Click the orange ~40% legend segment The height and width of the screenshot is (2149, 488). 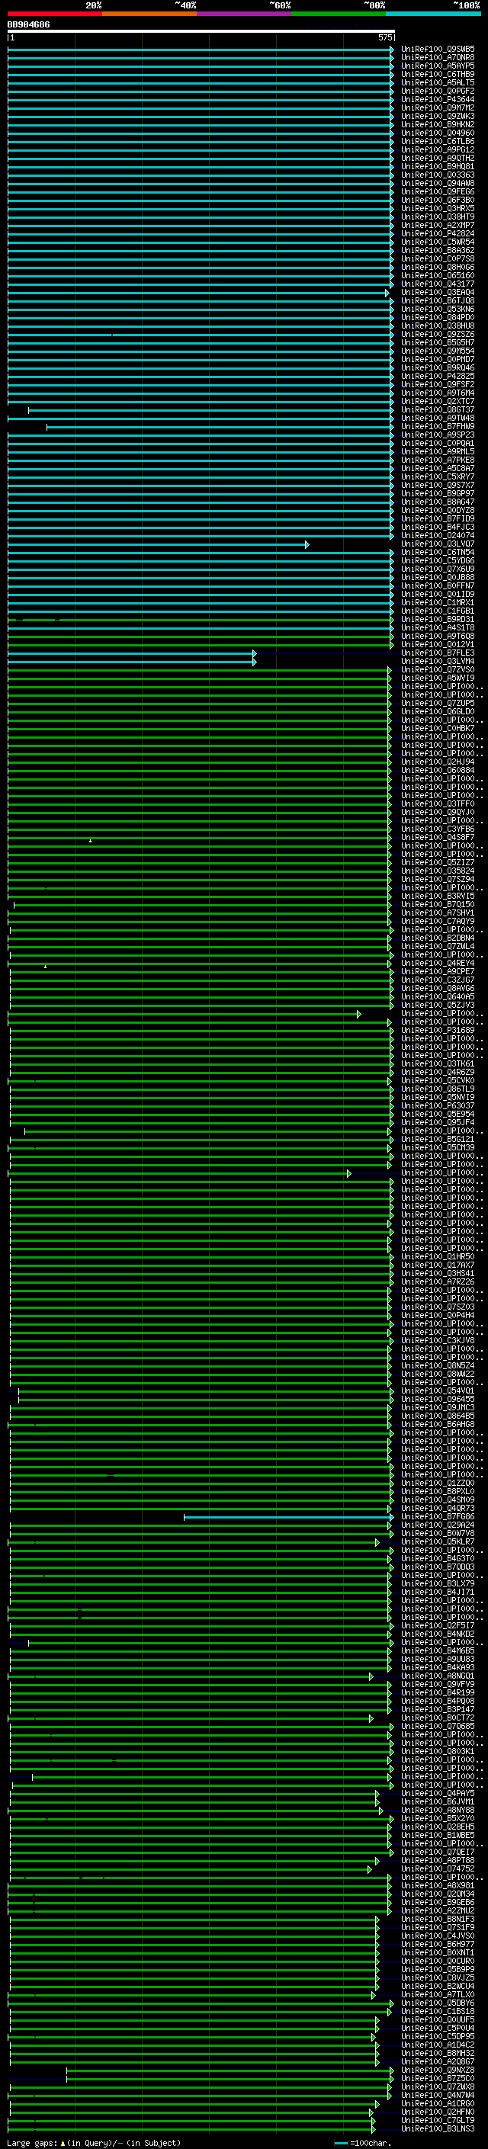click(x=149, y=14)
